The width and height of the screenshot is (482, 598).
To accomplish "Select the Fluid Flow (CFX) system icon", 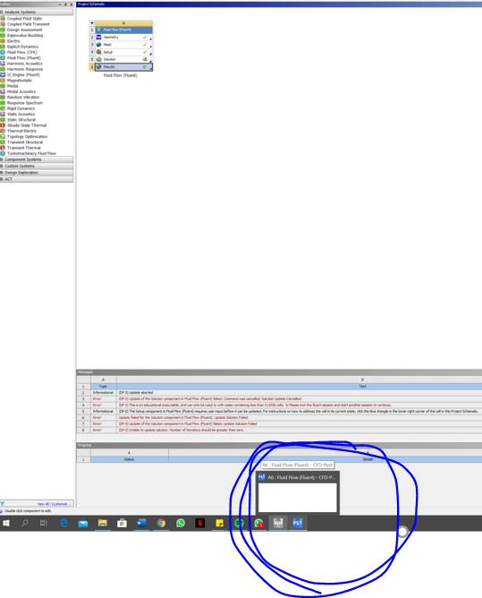I will (3, 52).
